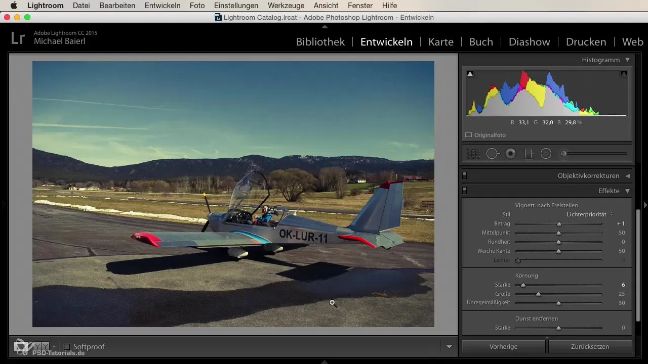Click the Zurücksetzen button
Viewport: 648px width, 364px height.
click(590, 347)
